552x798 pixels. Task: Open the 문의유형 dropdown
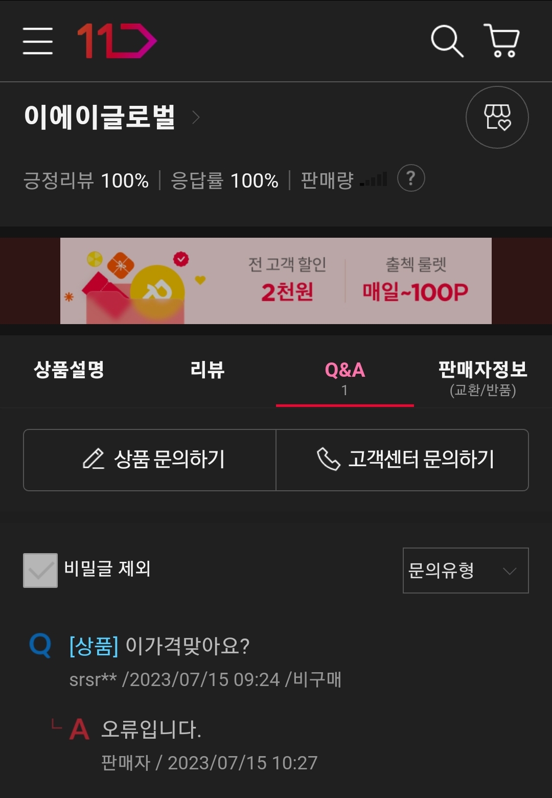(465, 571)
